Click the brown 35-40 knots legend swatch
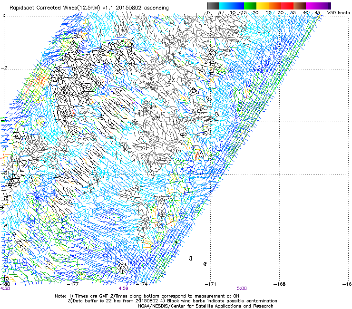The width and height of the screenshot is (352, 309). click(300, 6)
